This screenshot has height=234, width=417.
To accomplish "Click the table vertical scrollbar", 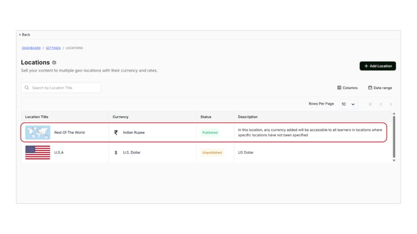I will click(394, 137).
